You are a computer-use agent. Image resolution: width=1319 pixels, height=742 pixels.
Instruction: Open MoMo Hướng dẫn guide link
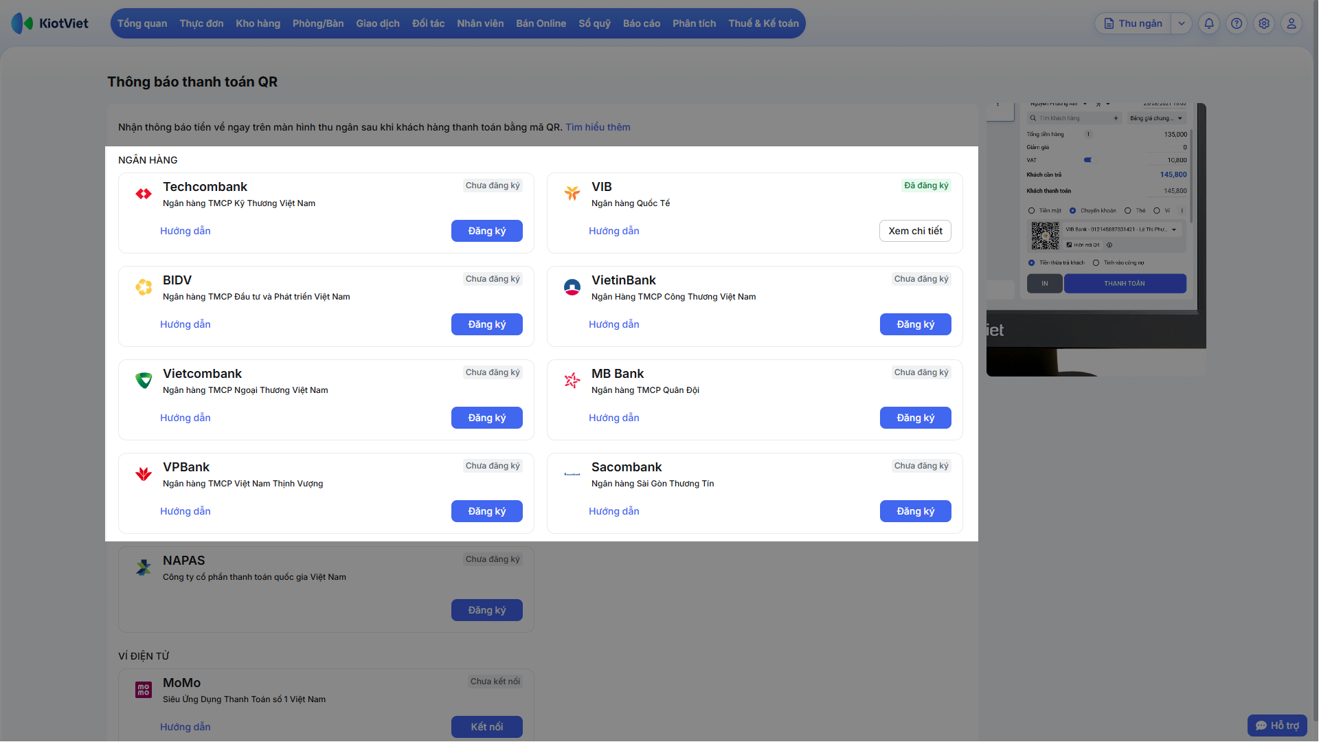tap(185, 727)
